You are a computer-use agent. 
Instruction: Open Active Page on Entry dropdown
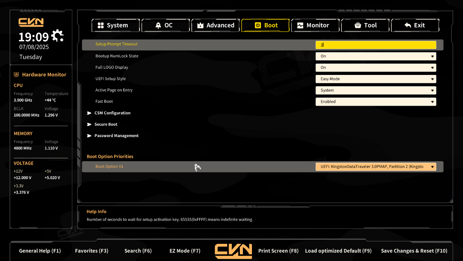[376, 90]
